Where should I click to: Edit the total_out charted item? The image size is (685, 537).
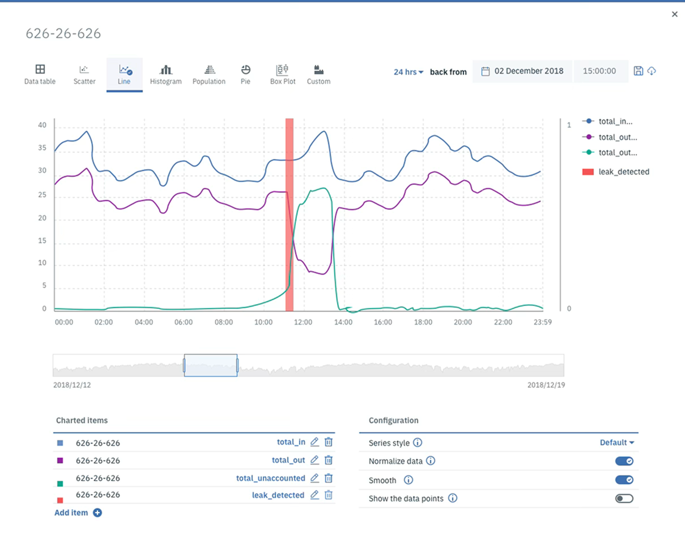(x=315, y=461)
